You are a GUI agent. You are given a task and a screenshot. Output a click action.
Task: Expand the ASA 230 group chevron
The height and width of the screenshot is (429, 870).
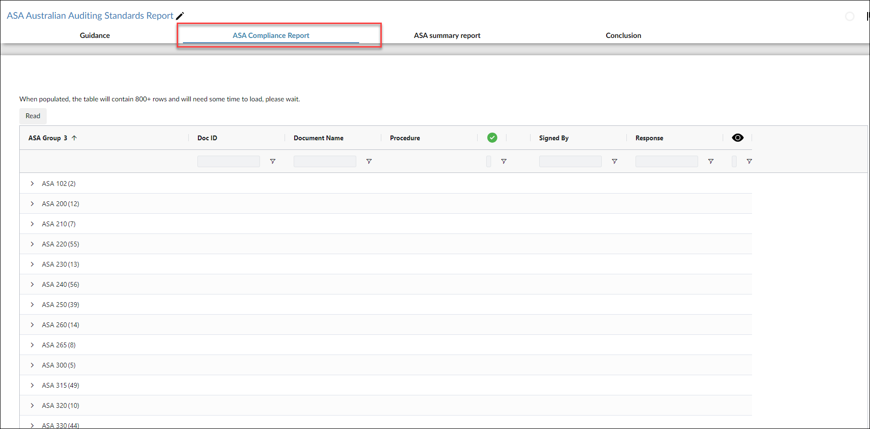coord(32,264)
